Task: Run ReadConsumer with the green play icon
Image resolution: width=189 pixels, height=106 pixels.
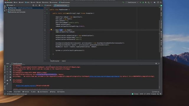Action: (x=141, y=2)
